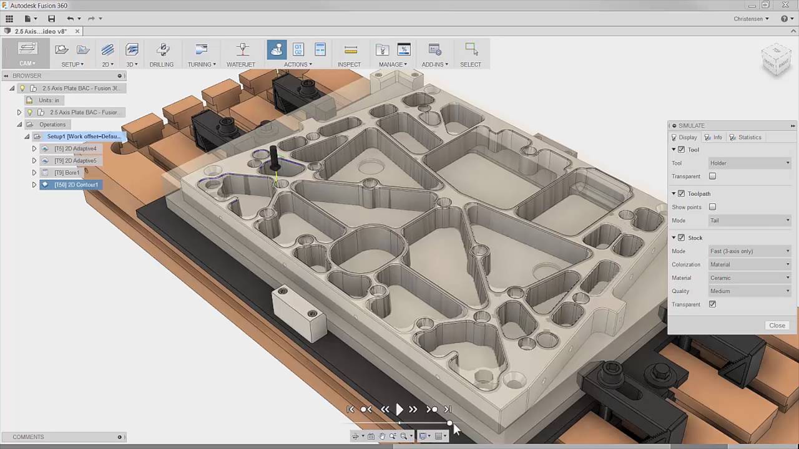Click the Undo arrow icon

click(x=71, y=19)
